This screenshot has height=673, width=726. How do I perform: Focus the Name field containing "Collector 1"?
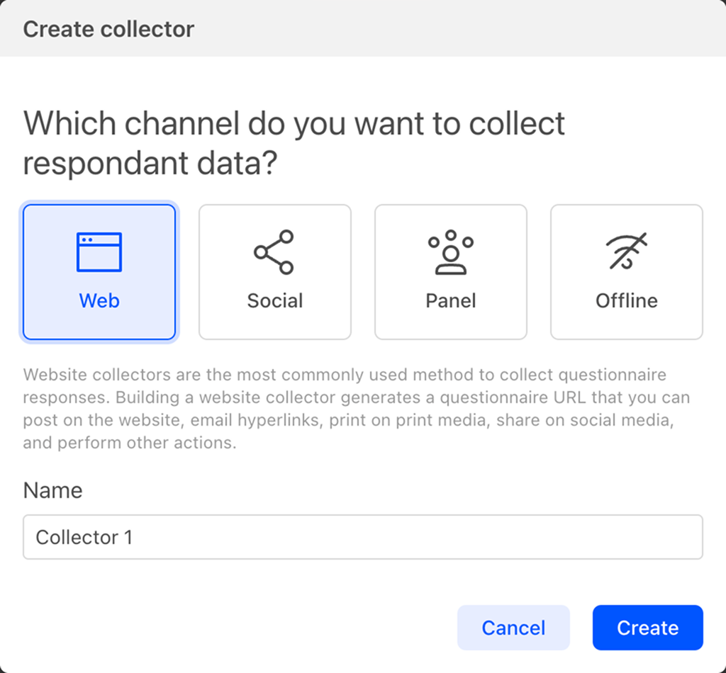coord(363,537)
